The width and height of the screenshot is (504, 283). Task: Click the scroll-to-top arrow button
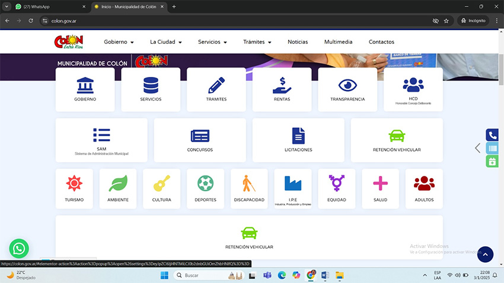point(485,255)
